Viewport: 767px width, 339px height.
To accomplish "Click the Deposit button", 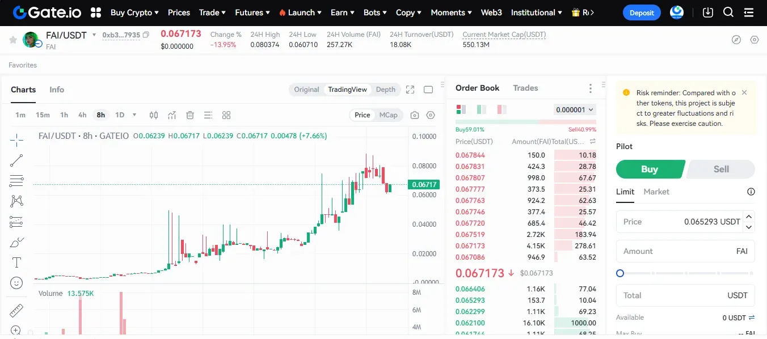I will (x=642, y=12).
